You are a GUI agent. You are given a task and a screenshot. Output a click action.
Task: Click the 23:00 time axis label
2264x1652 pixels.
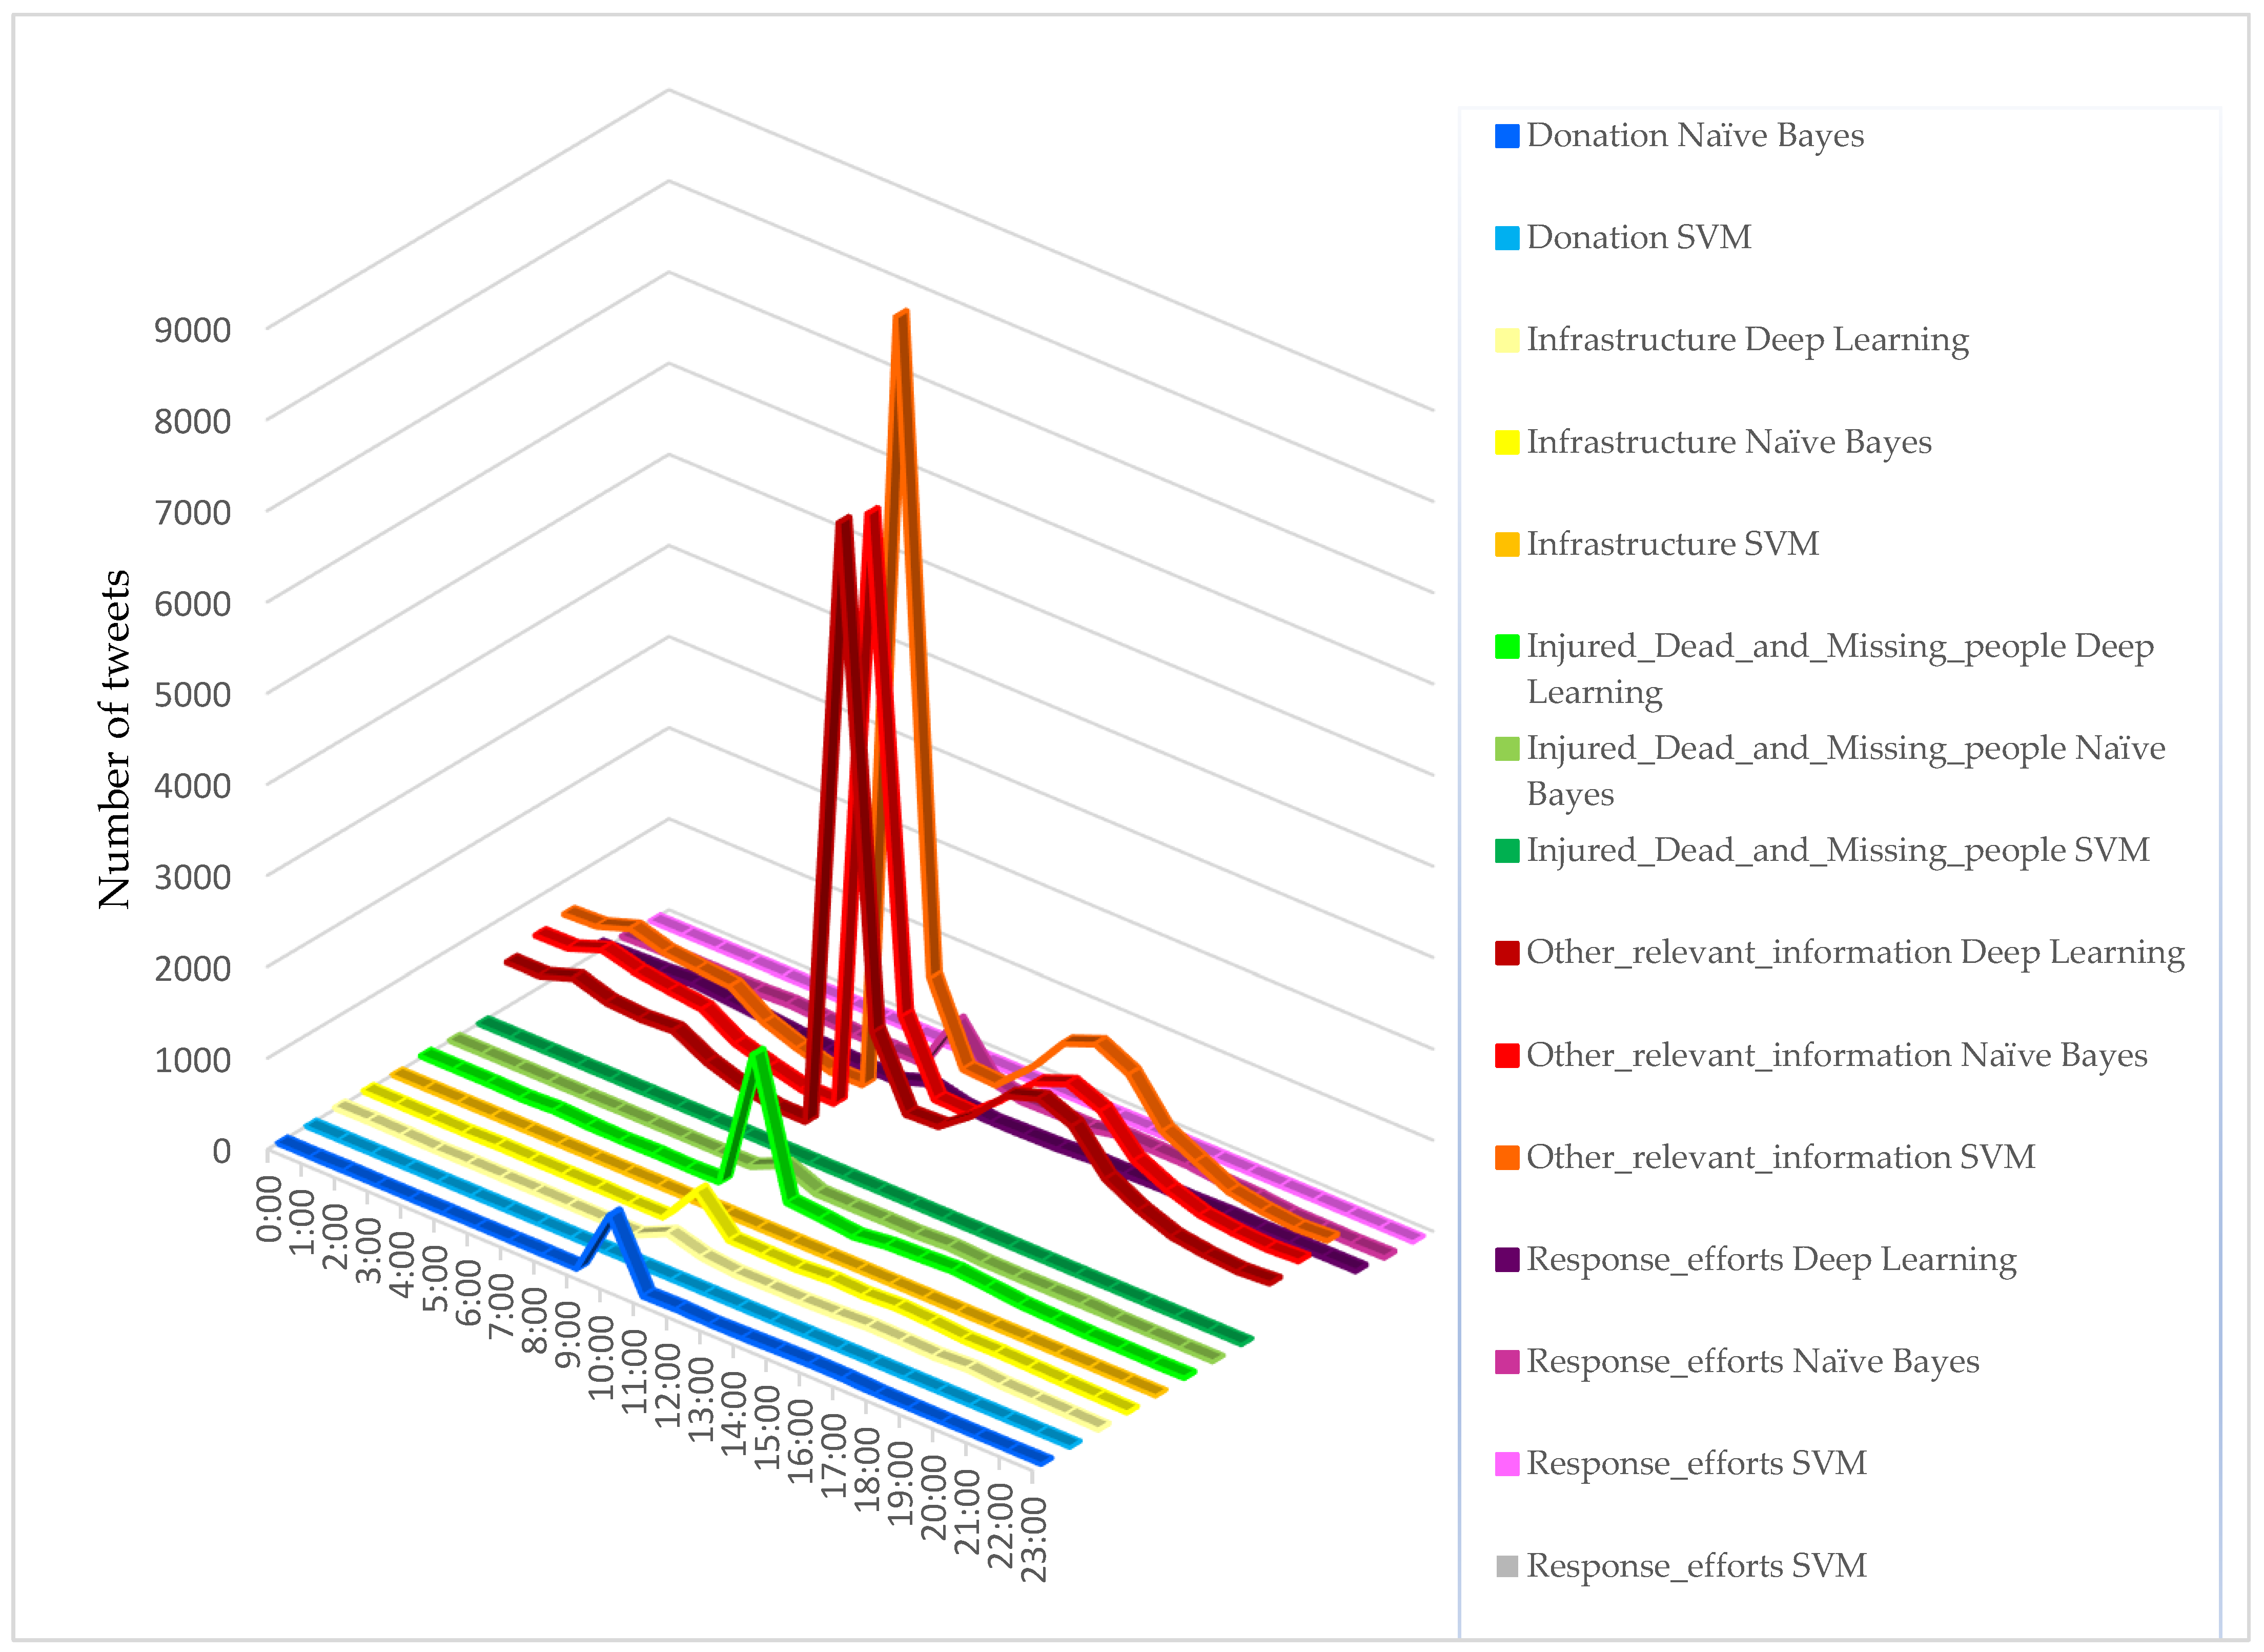point(1034,1540)
